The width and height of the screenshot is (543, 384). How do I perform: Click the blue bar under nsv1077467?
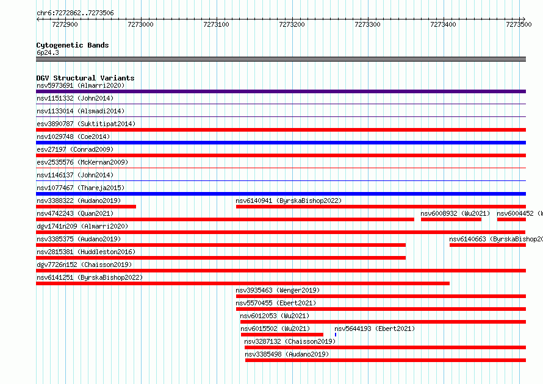[x=281, y=194]
